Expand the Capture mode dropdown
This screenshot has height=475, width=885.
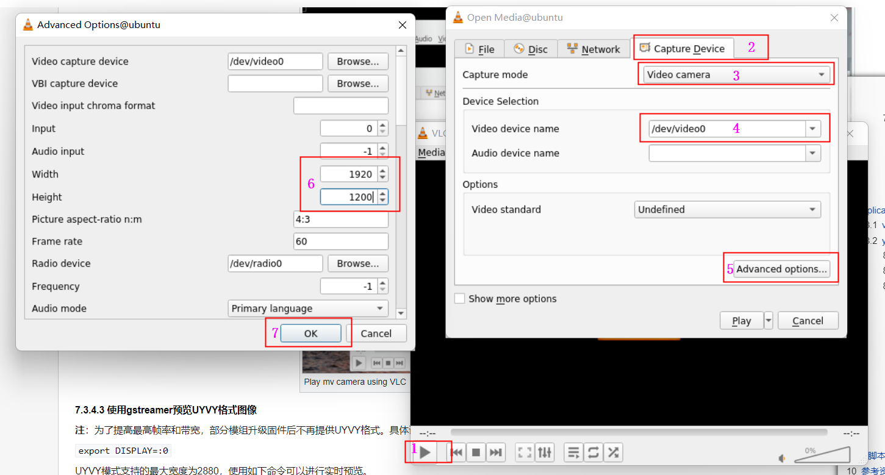735,75
